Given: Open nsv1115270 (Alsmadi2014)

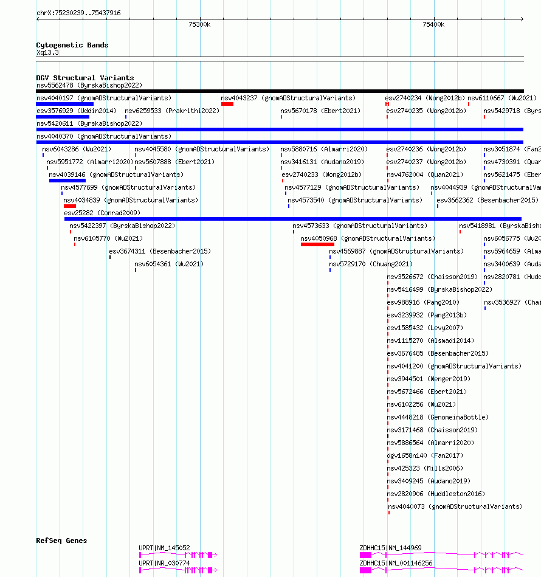Looking at the screenshot, I should (x=430, y=340).
